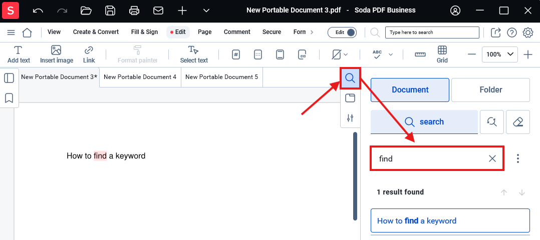Click the blank page icon
The height and width of the screenshot is (240, 540).
point(280,54)
